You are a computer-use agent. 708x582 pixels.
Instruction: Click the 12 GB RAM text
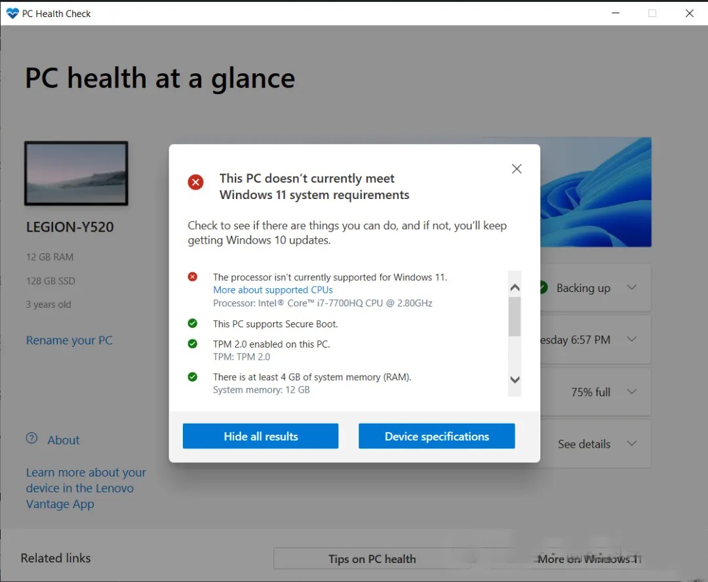click(50, 257)
